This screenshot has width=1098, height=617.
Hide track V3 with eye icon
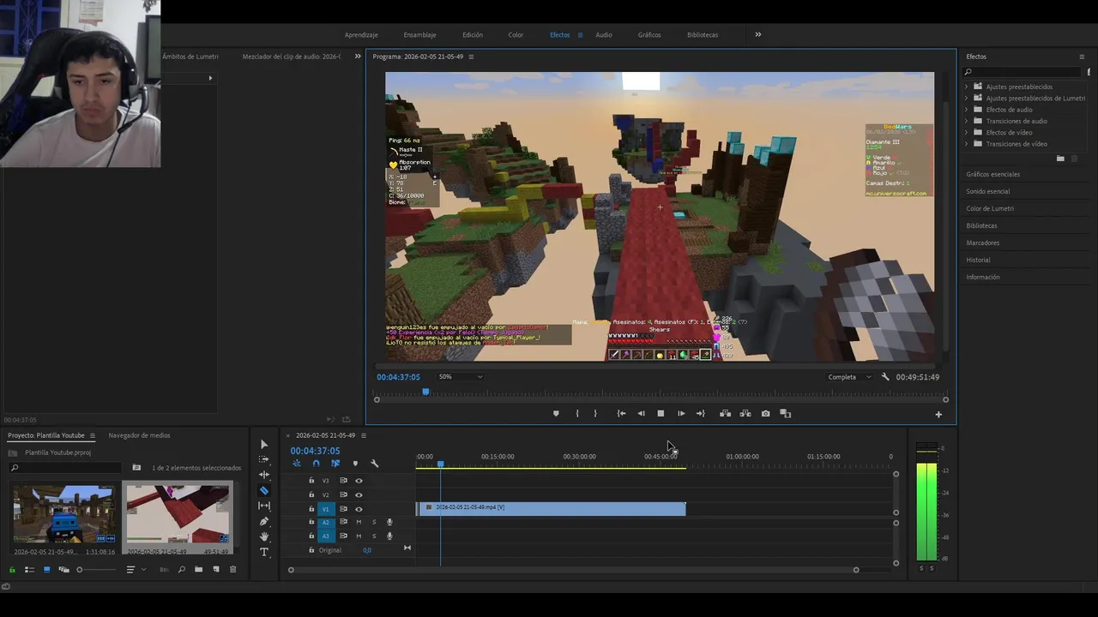[359, 481]
